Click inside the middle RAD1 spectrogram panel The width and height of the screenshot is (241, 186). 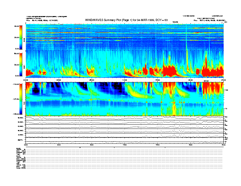[125, 64]
